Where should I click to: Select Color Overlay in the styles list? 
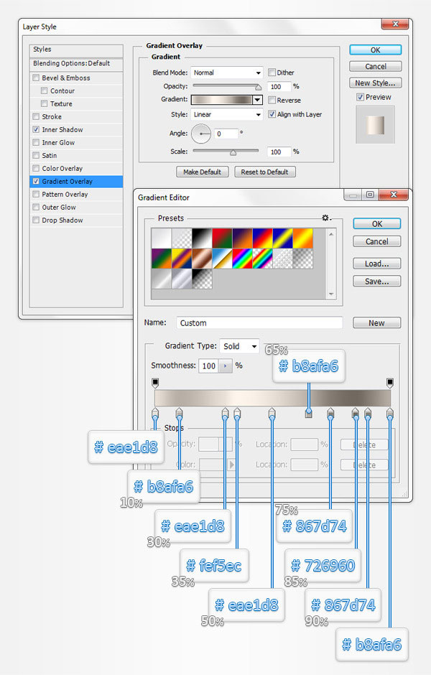(x=76, y=168)
